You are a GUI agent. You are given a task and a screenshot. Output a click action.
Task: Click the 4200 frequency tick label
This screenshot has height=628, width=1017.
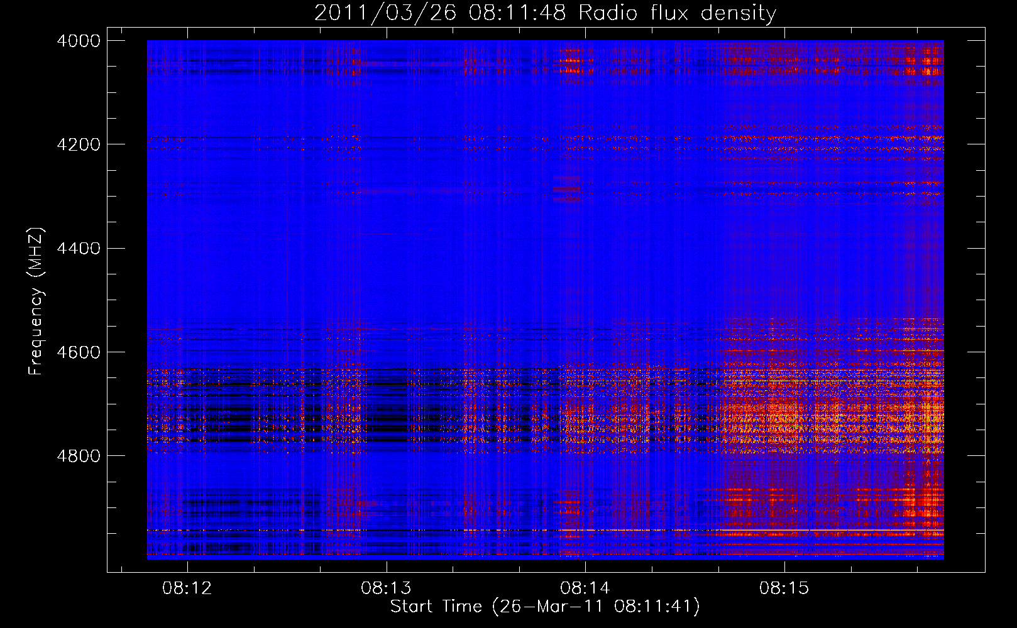(x=79, y=144)
